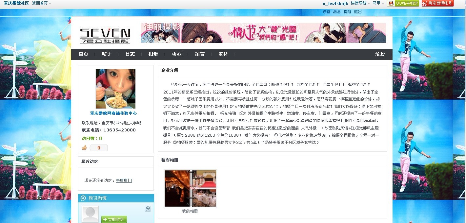
Task: Click the 去串串门 link
Action: click(x=124, y=180)
